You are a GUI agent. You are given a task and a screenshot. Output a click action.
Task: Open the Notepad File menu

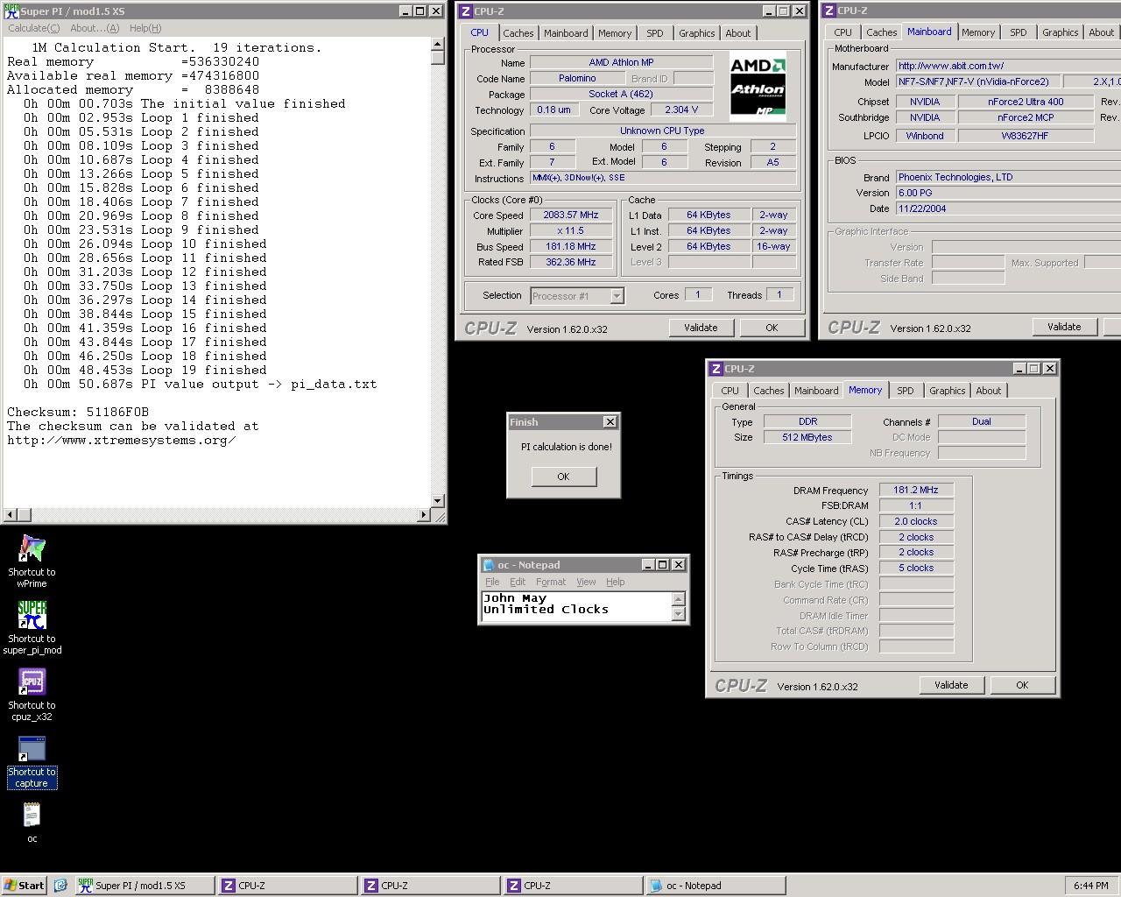click(492, 582)
